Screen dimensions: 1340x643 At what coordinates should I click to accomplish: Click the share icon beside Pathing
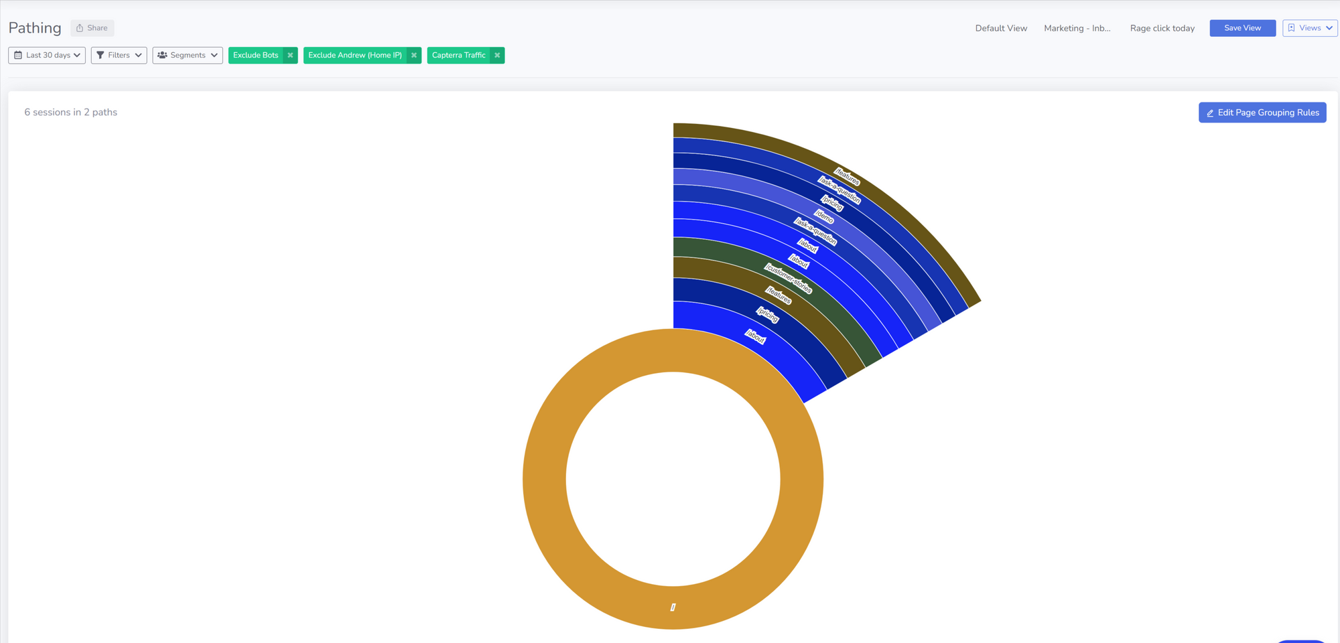(80, 28)
